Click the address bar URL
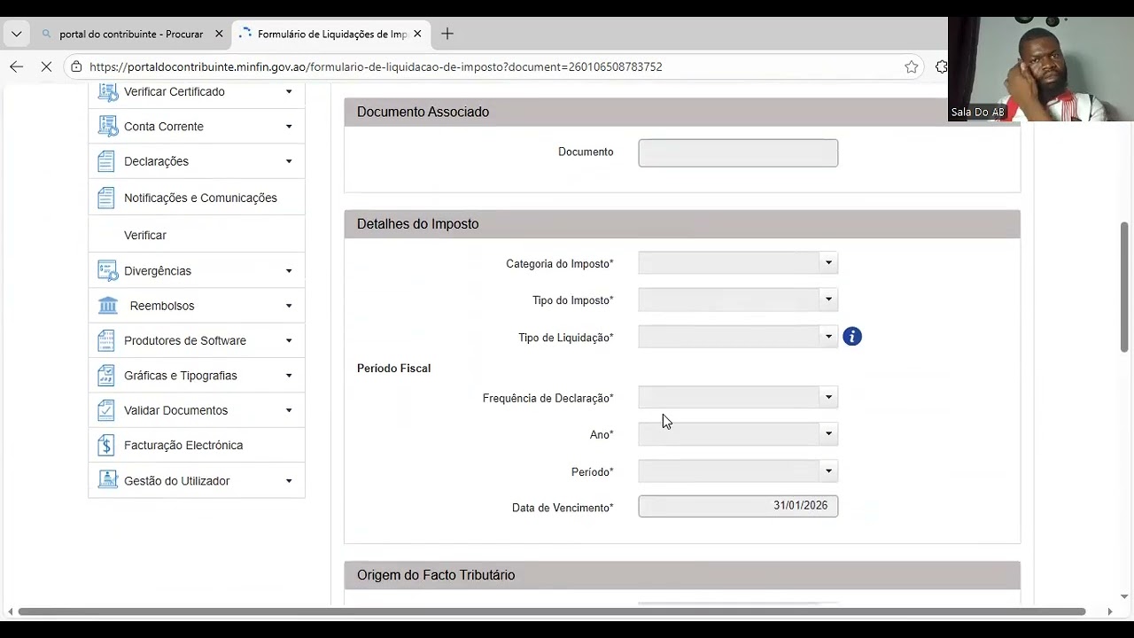 click(376, 66)
